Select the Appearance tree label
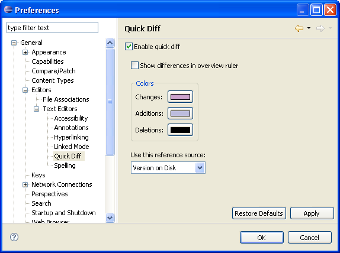The image size is (340, 253). click(x=49, y=52)
